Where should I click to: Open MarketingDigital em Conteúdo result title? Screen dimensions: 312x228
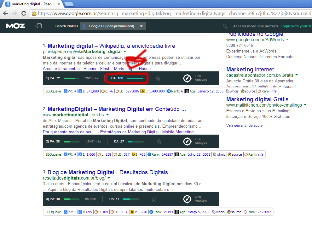click(x=117, y=109)
